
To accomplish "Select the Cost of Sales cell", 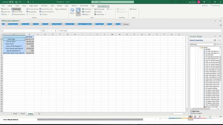I will (x=14, y=42).
